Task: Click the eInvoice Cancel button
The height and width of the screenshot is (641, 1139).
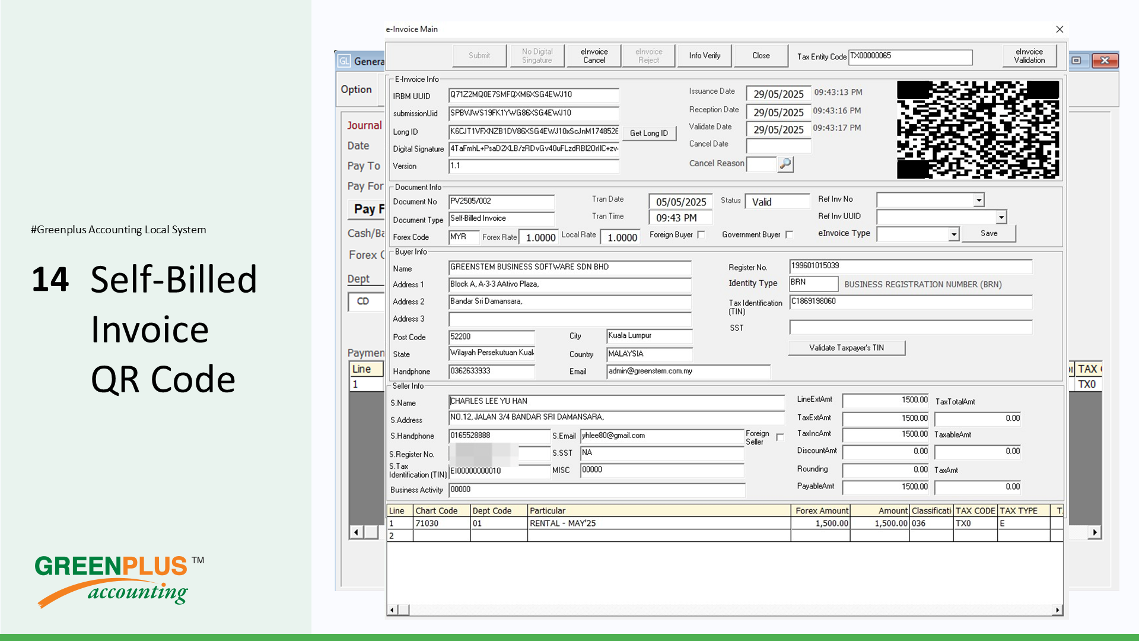Action: pyautogui.click(x=594, y=56)
